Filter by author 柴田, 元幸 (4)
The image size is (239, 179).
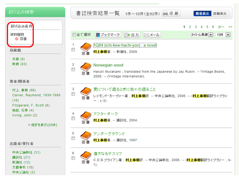(x=23, y=110)
